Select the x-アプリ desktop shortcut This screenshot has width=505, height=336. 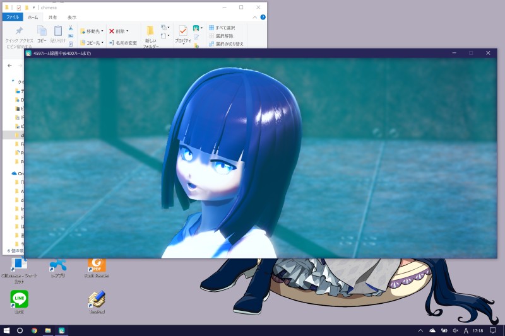[x=58, y=267]
